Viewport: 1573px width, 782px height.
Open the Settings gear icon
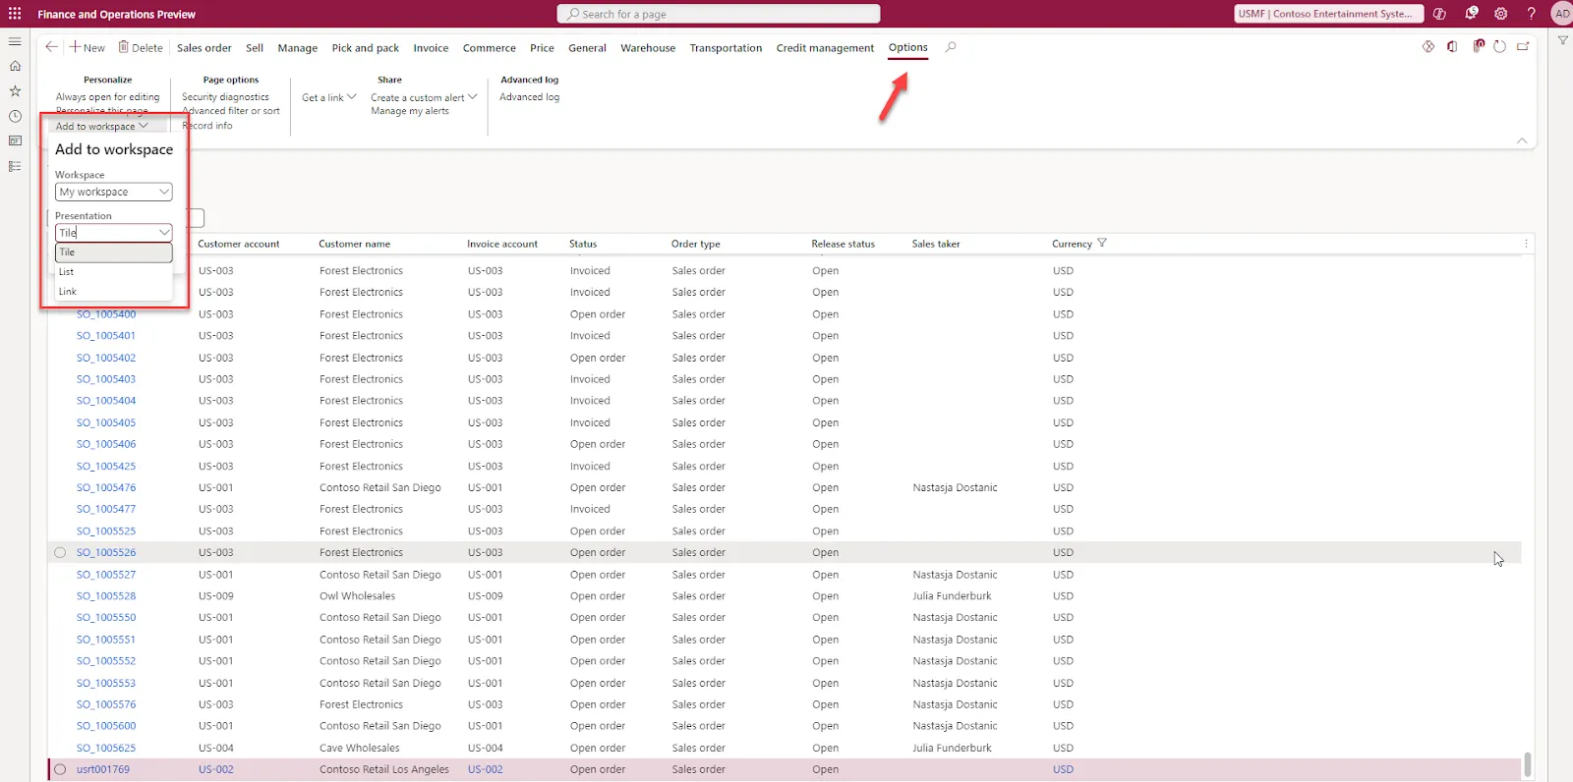pos(1500,14)
